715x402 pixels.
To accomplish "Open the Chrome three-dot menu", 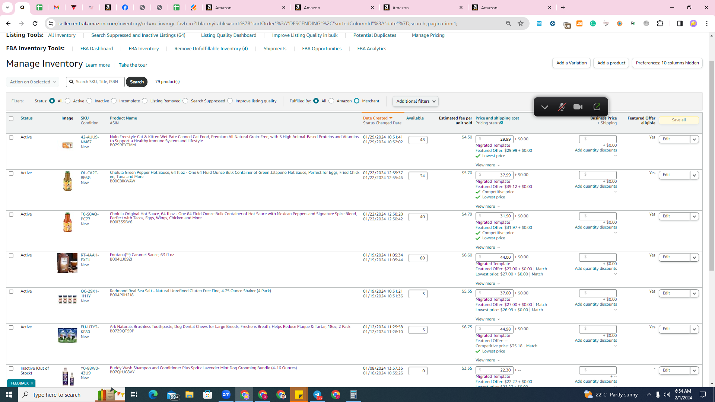I will click(x=707, y=23).
